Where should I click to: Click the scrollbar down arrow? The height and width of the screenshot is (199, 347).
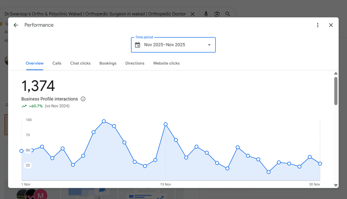(x=336, y=185)
